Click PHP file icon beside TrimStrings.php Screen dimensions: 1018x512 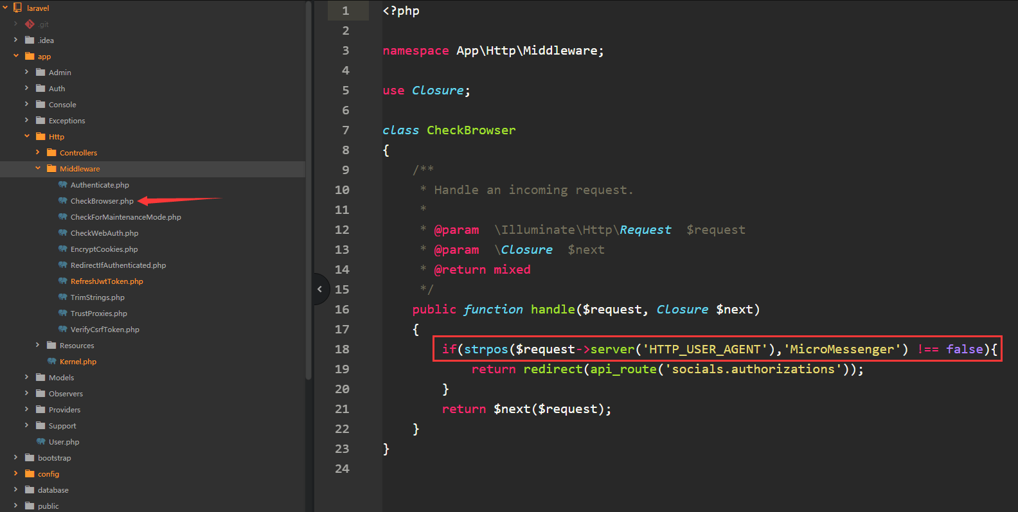pyautogui.click(x=62, y=297)
